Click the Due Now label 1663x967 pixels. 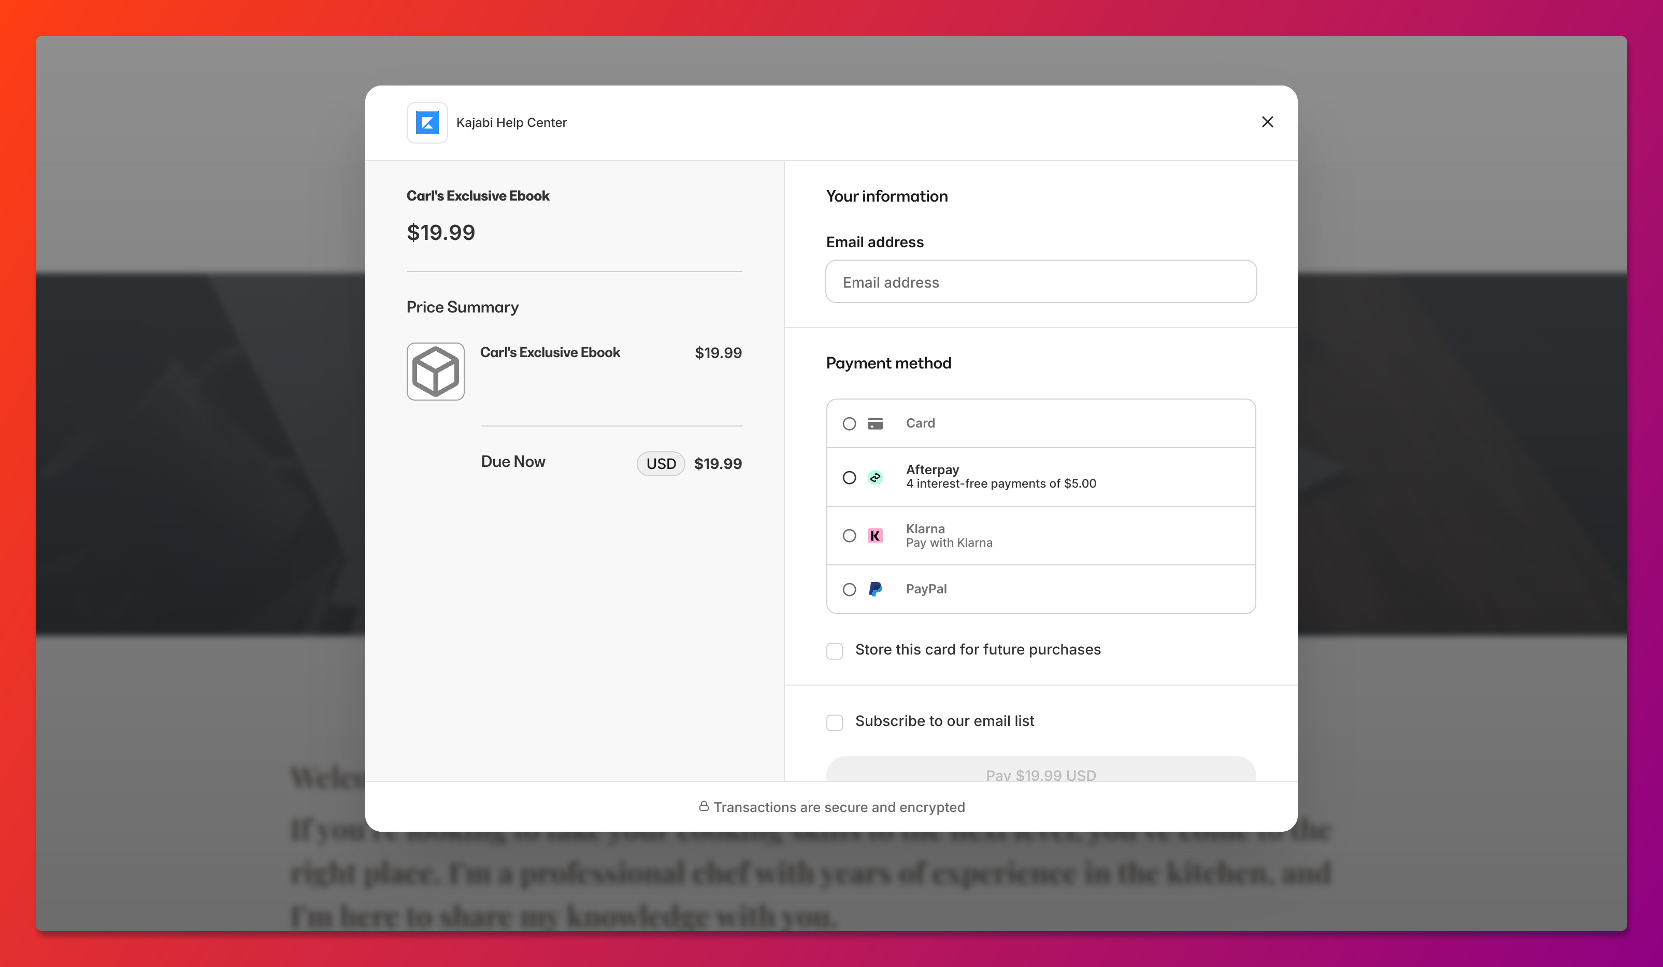point(513,461)
